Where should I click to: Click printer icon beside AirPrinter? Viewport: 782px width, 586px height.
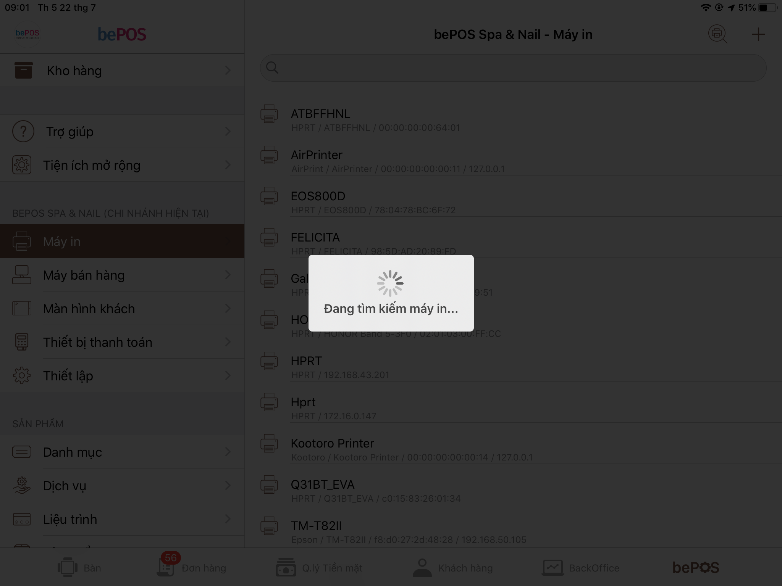point(269,155)
